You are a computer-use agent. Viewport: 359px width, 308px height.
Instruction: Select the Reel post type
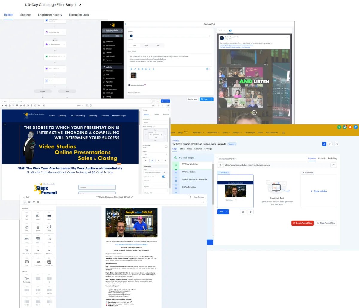[158, 45]
